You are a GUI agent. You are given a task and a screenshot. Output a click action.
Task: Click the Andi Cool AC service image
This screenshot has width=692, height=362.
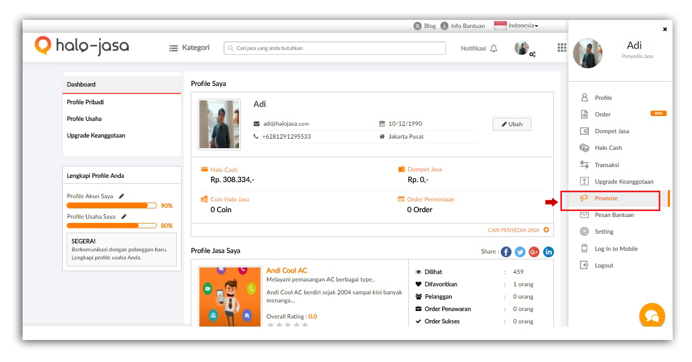point(230,296)
